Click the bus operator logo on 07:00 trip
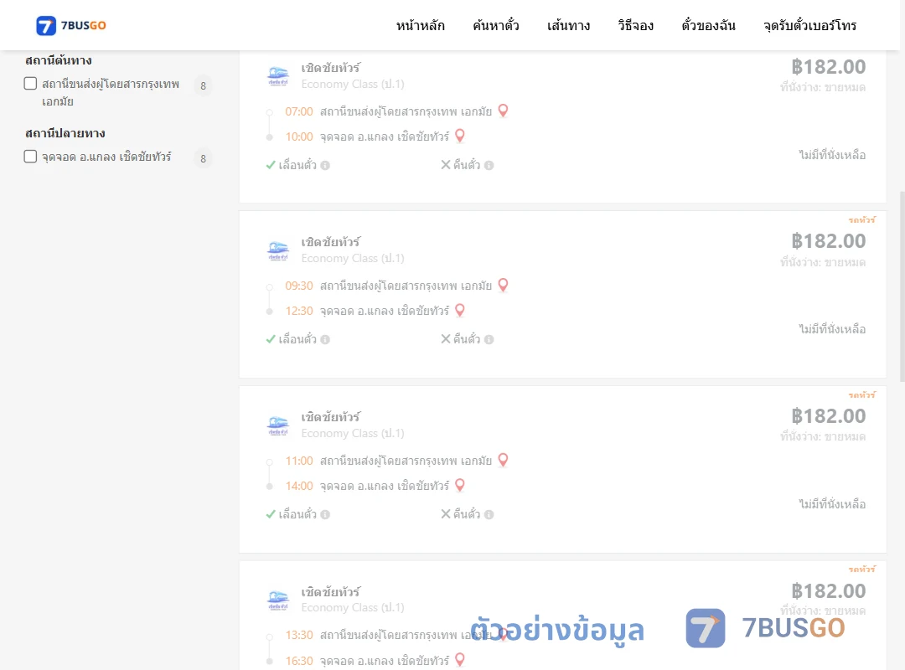This screenshot has width=905, height=670. [x=278, y=76]
